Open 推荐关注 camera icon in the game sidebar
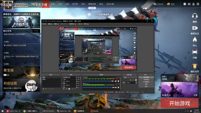 point(195,28)
